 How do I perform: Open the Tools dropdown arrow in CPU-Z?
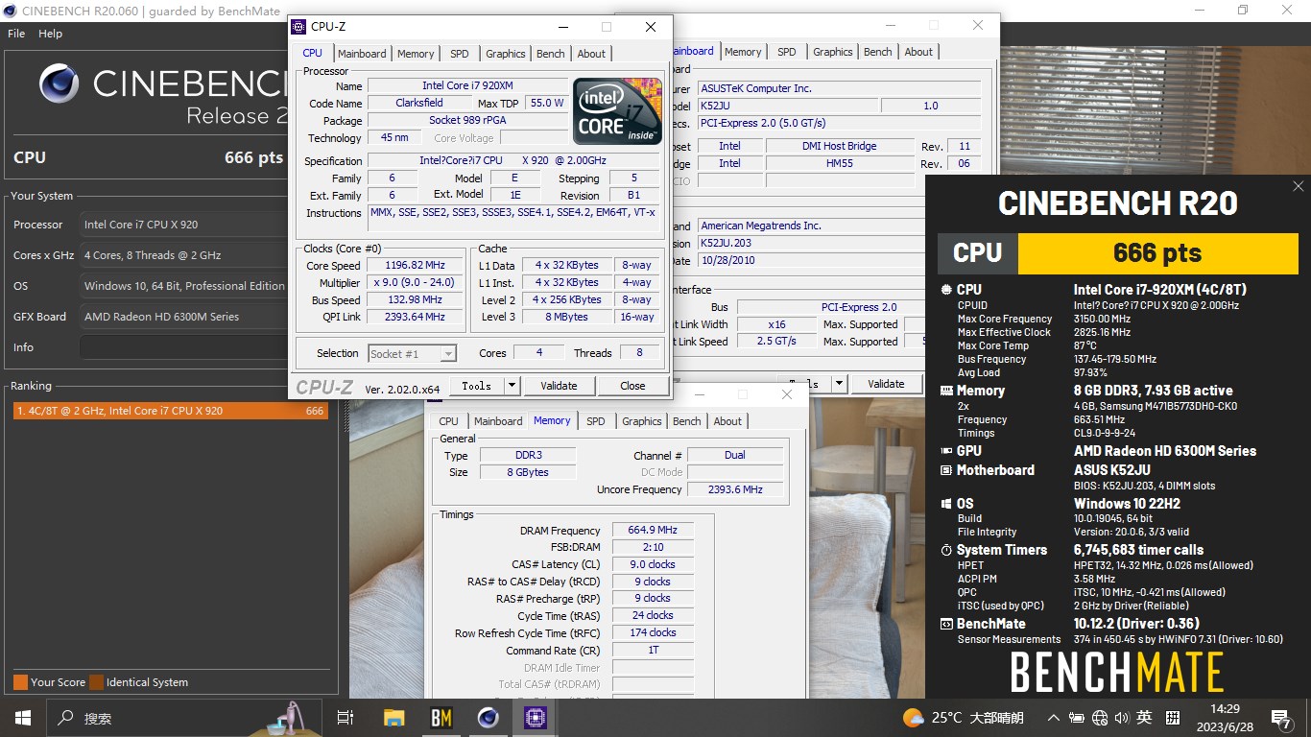coord(512,386)
